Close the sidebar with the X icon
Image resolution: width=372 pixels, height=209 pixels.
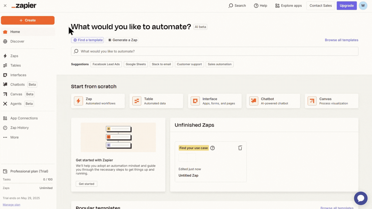click(5, 6)
